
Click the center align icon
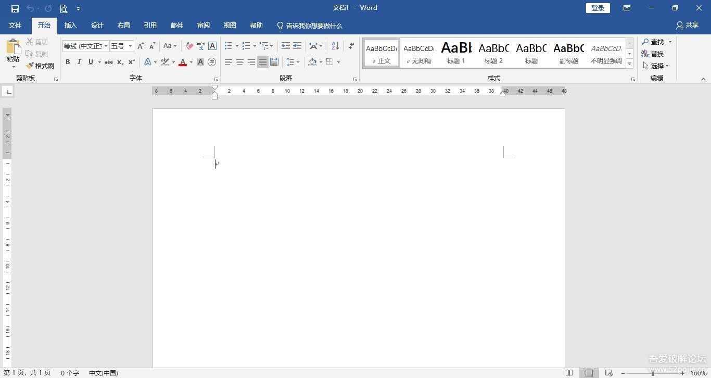pos(240,62)
